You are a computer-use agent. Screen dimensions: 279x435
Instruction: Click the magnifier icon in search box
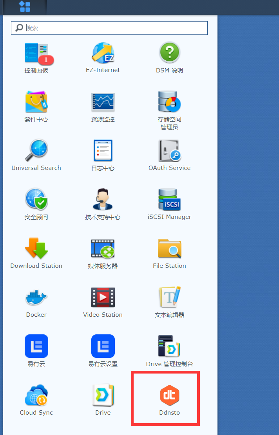[19, 28]
